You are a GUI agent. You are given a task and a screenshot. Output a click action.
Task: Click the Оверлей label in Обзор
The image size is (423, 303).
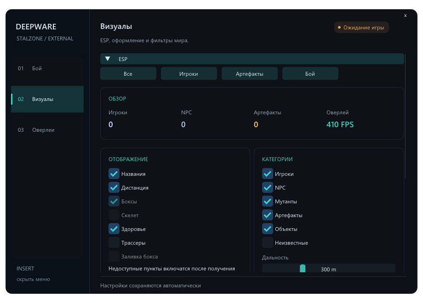click(337, 112)
